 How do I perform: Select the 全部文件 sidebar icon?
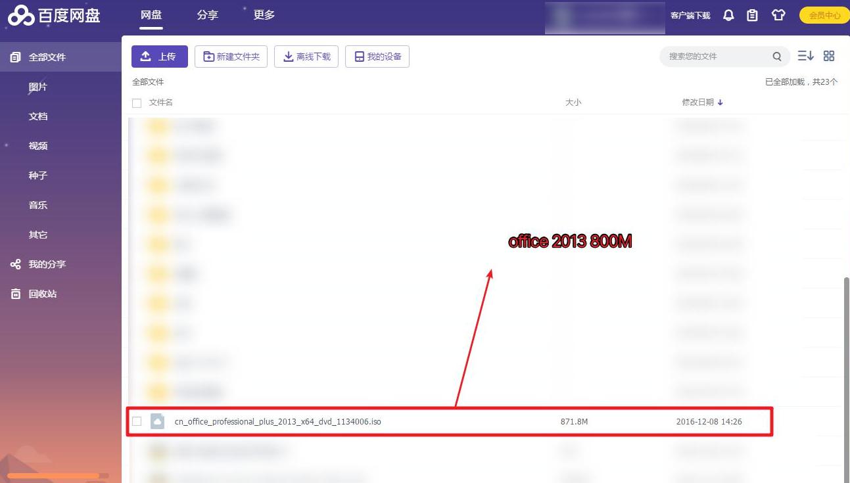(15, 57)
